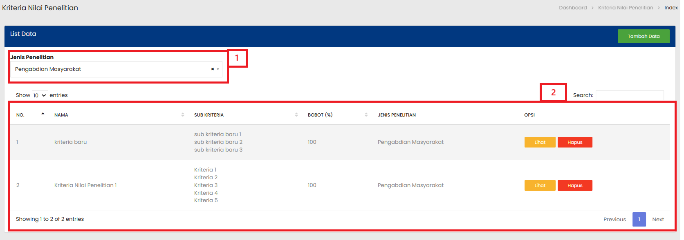Sort by the SUB KRITERIA column sort icon
Viewport: 684px width, 240px height.
pos(296,115)
